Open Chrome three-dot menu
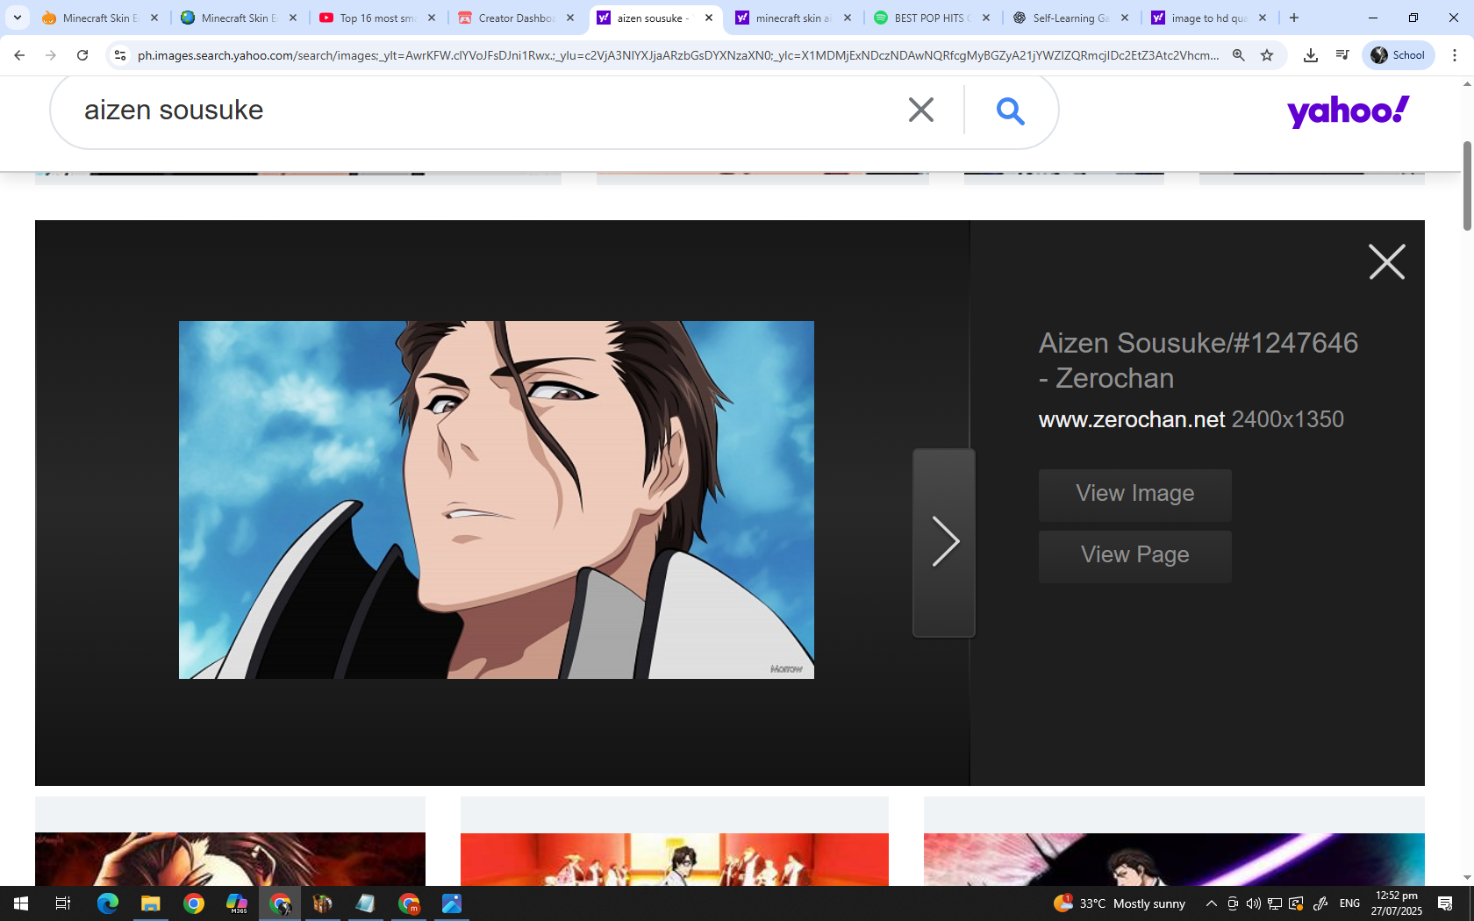This screenshot has height=921, width=1474. pyautogui.click(x=1455, y=55)
